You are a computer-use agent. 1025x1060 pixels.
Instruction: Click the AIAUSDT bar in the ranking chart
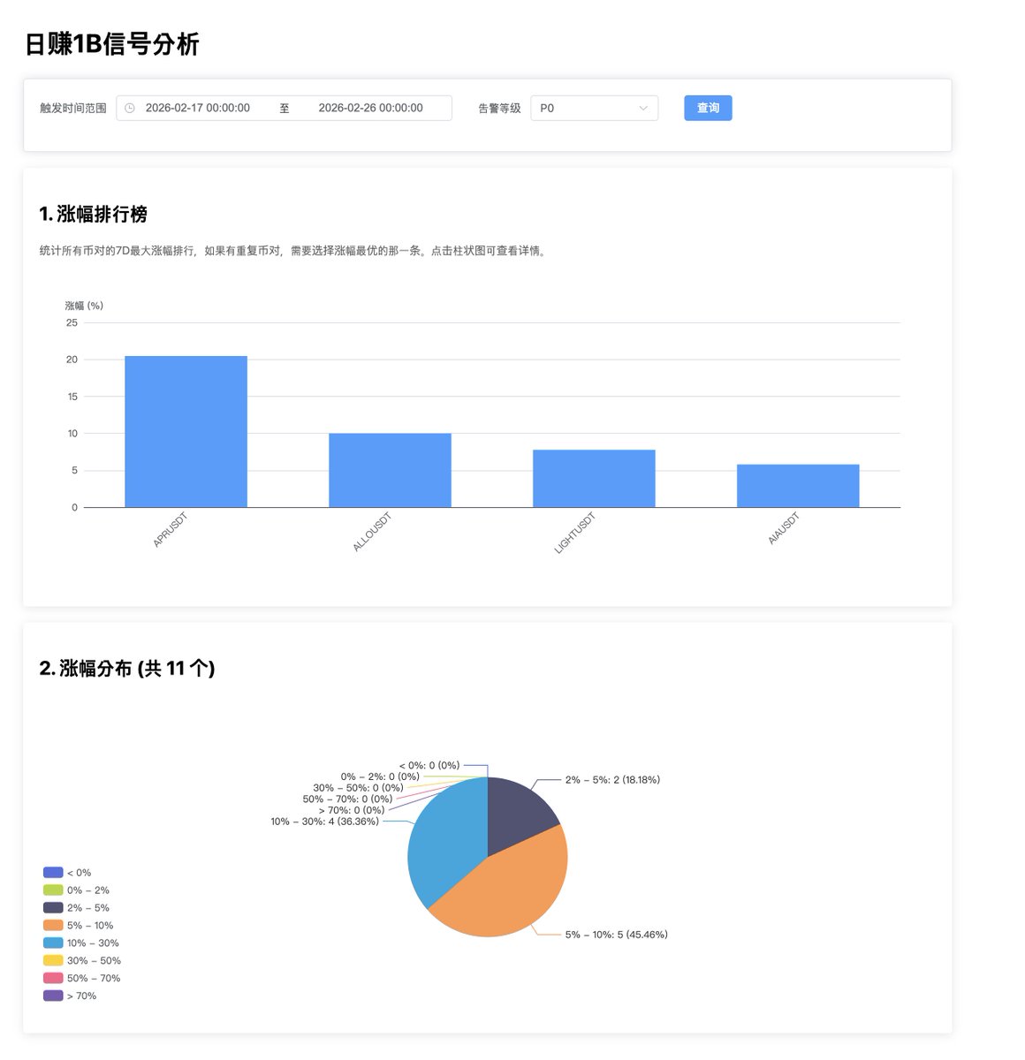[x=798, y=485]
